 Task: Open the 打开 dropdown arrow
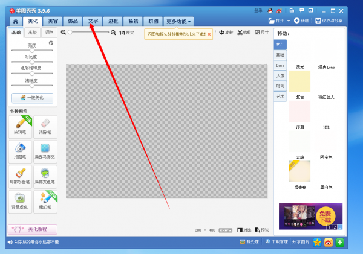pyautogui.click(x=289, y=21)
